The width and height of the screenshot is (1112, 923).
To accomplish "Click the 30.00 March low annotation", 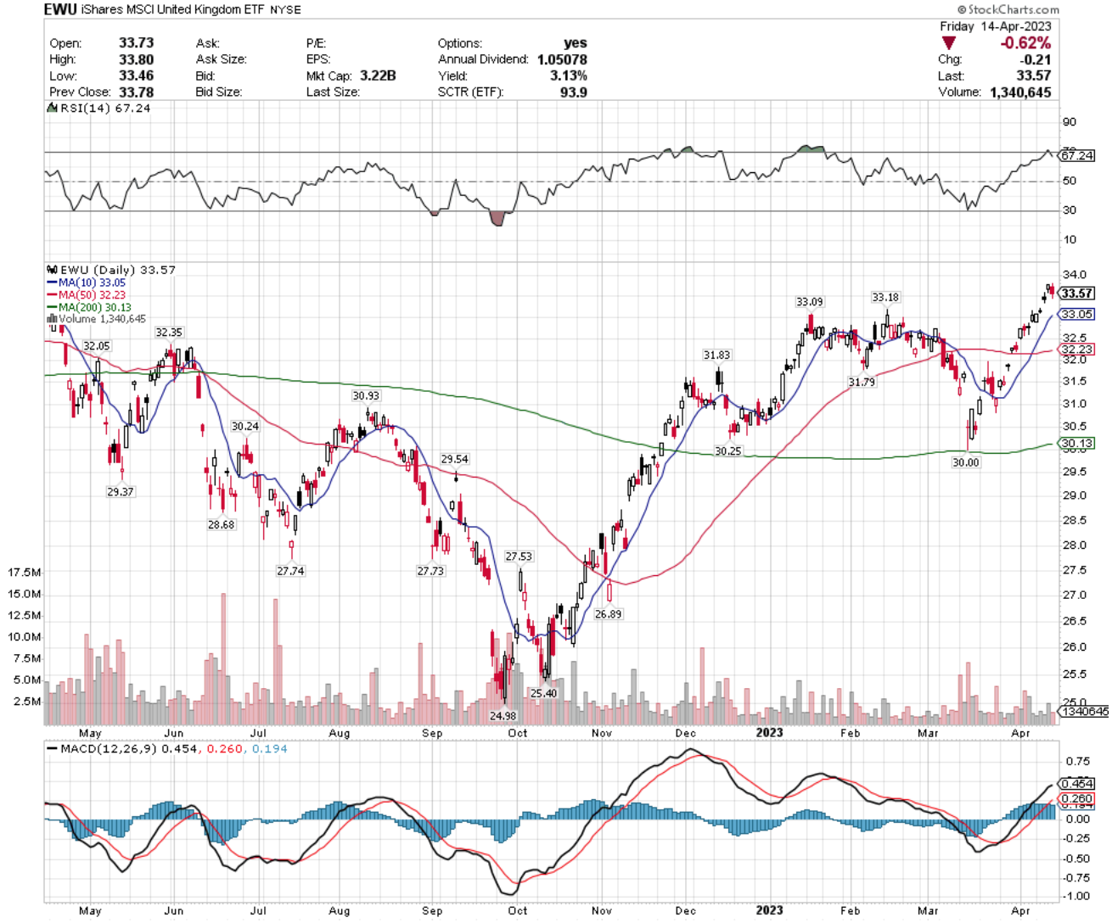I will tap(965, 462).
